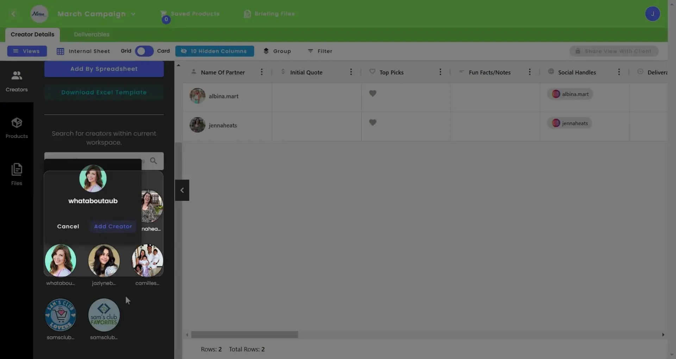
Task: Click Download Excel Template
Action: point(104,92)
